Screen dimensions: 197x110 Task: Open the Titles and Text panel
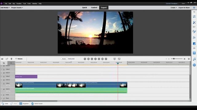tap(194, 53)
